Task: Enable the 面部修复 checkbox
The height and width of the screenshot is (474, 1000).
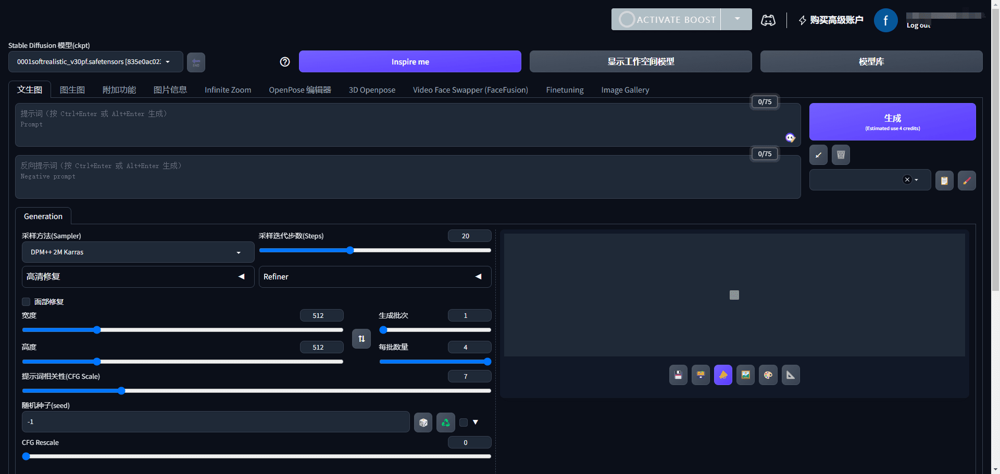Action: point(26,302)
